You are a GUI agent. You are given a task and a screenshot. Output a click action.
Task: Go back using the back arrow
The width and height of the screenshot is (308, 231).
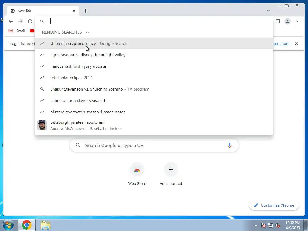point(11,21)
